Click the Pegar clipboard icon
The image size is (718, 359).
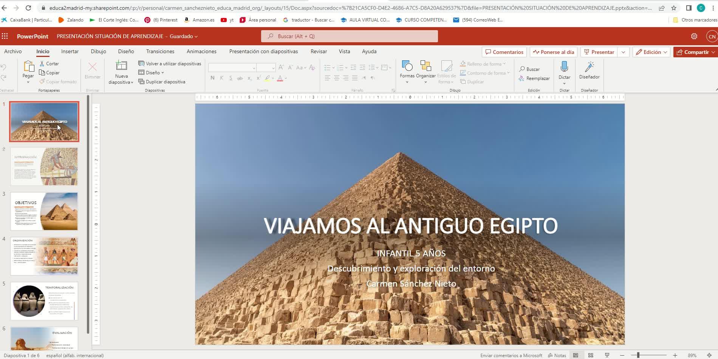tap(28, 67)
